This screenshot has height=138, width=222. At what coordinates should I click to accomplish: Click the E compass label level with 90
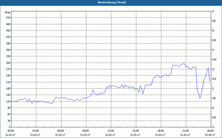(213, 108)
